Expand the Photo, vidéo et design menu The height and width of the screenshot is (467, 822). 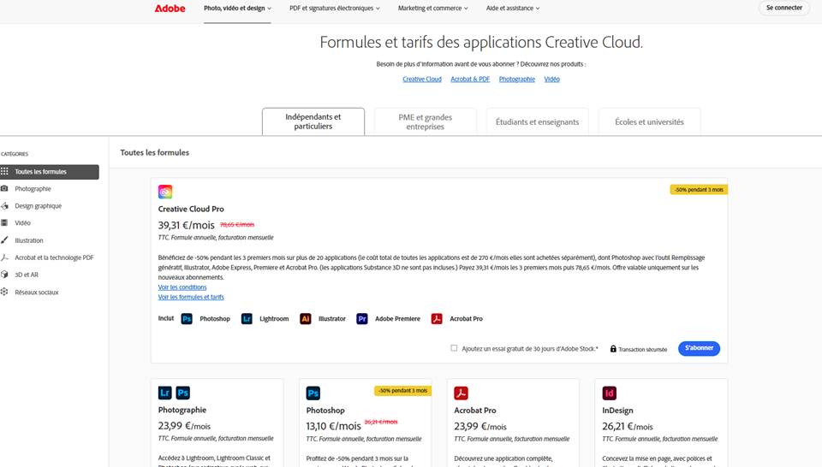point(237,9)
